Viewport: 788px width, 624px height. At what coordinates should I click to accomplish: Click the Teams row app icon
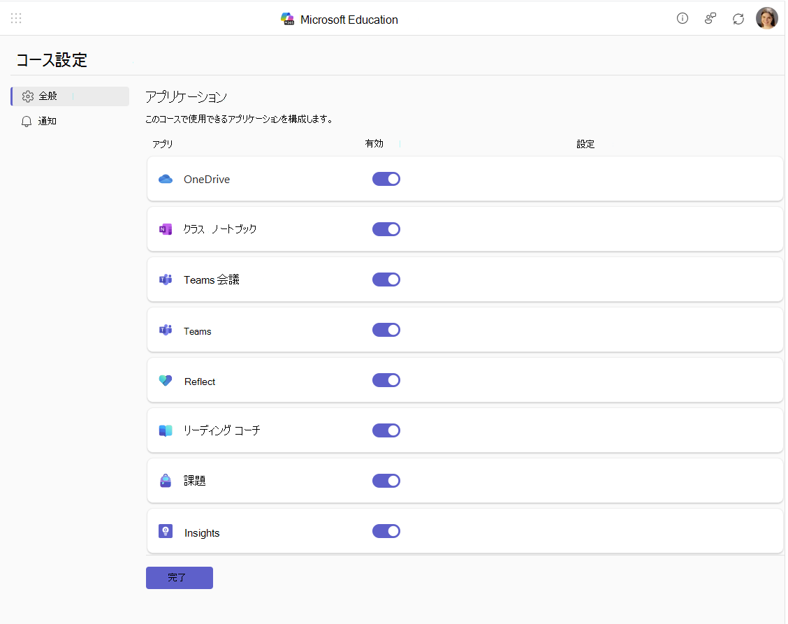click(166, 330)
